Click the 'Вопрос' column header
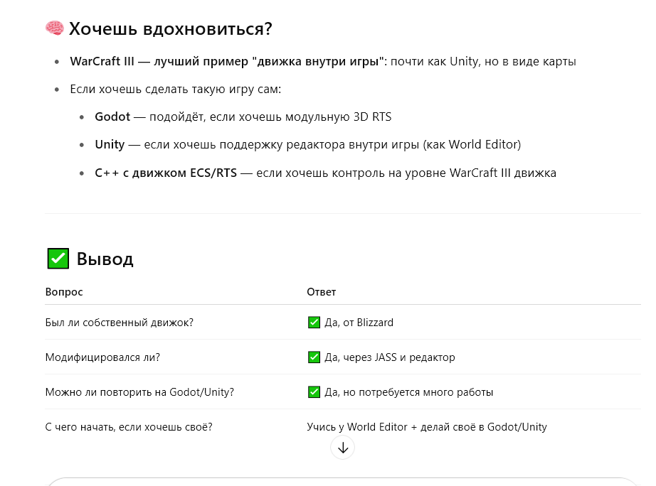This screenshot has height=486, width=656. pyautogui.click(x=64, y=292)
